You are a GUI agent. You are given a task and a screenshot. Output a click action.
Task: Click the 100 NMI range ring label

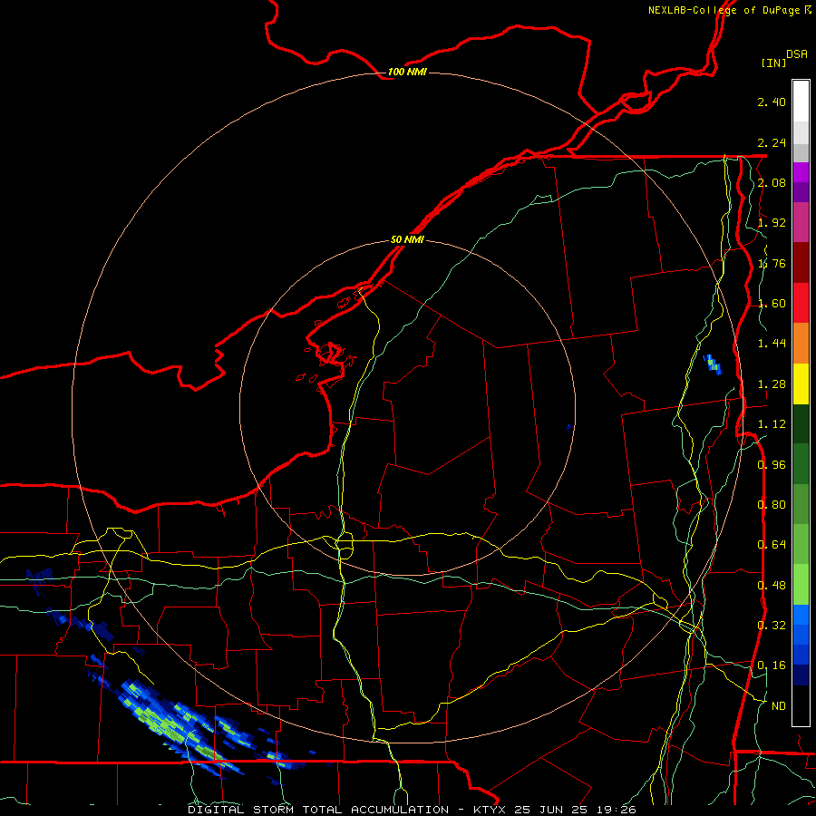[407, 72]
